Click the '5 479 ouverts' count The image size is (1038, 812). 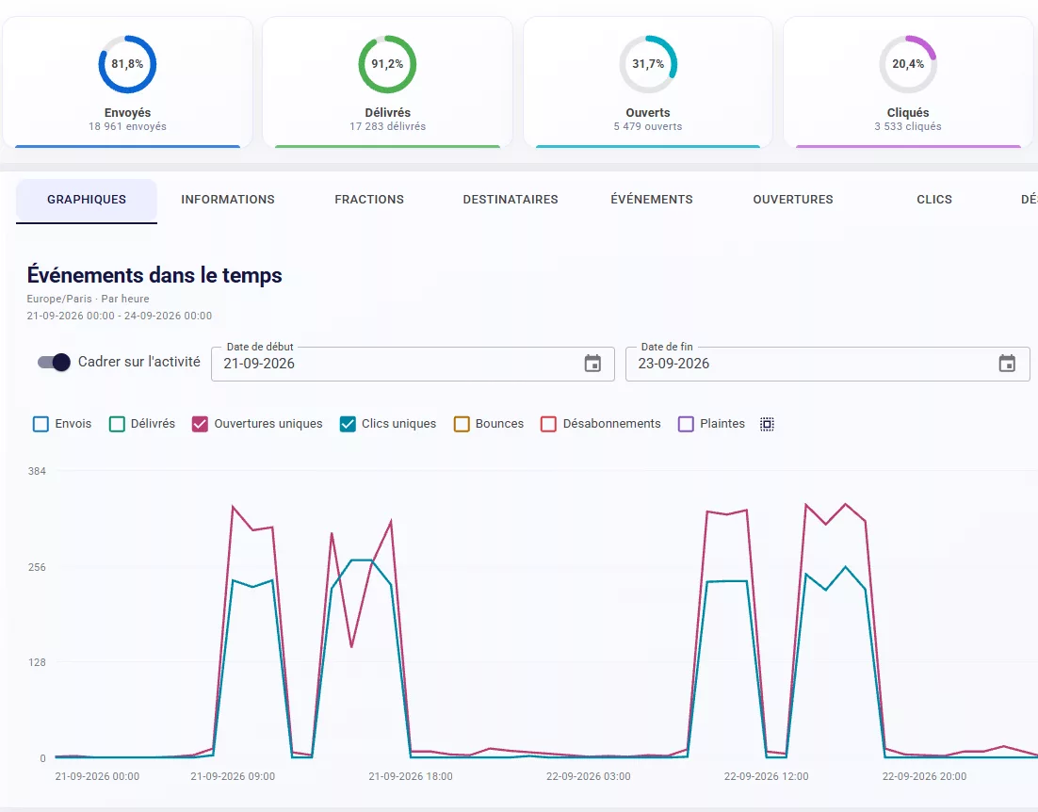(x=648, y=126)
